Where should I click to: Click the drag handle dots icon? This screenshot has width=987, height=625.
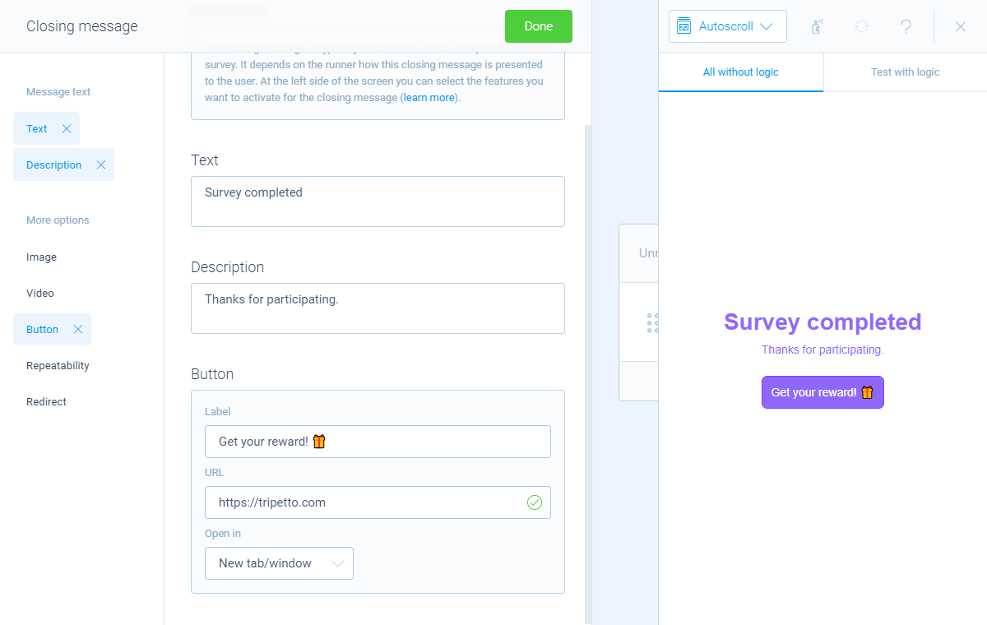coord(653,322)
